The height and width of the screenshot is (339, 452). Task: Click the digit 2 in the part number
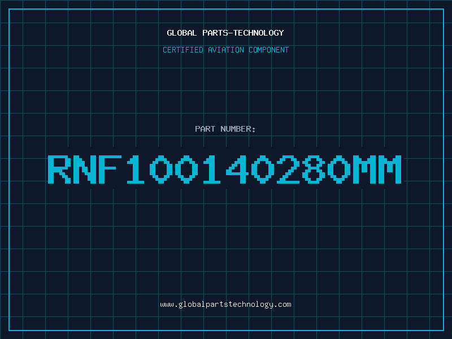tap(288, 169)
